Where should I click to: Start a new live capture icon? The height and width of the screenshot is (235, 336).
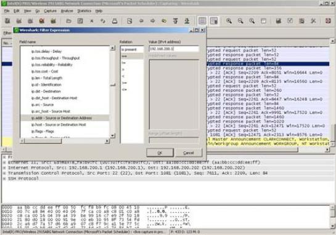[x=30, y=21]
